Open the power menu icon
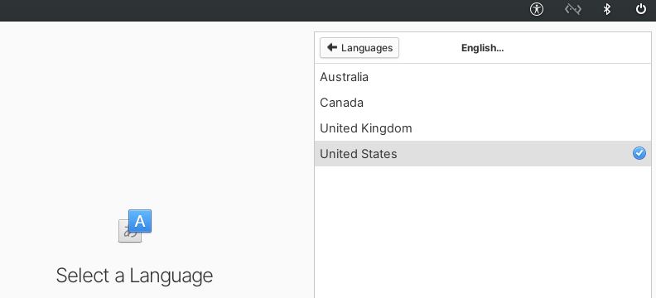 click(641, 9)
